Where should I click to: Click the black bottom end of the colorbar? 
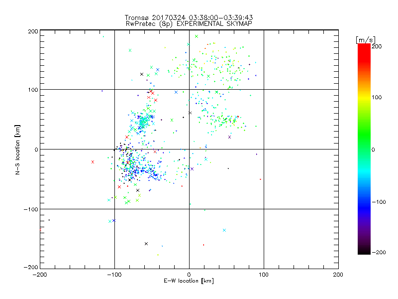point(364,251)
